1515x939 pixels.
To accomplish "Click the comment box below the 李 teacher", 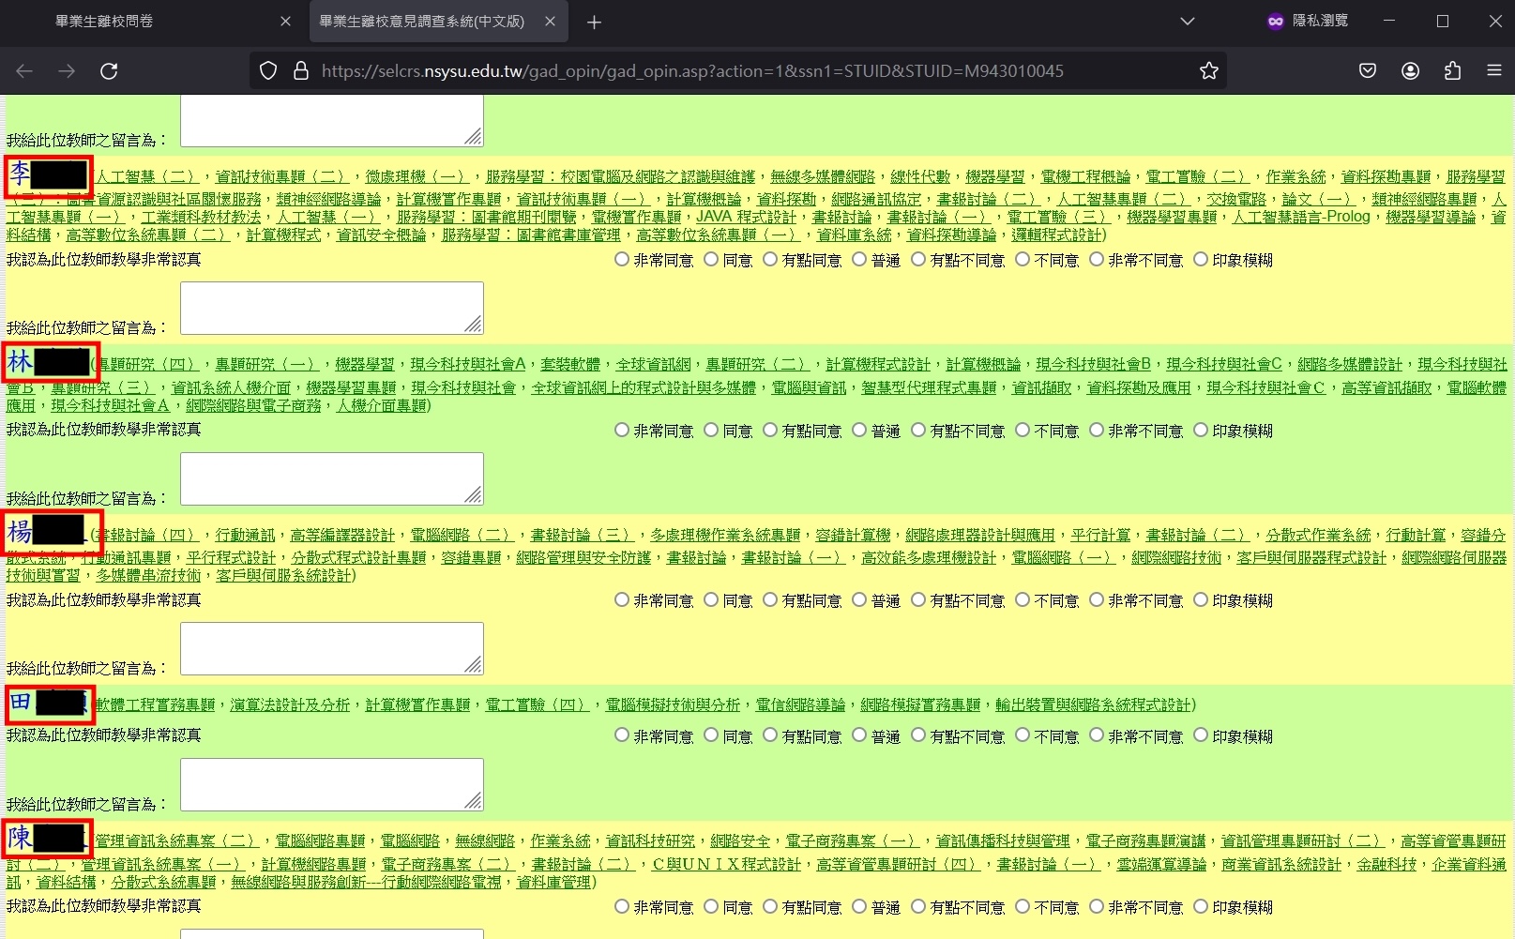I will coord(332,308).
